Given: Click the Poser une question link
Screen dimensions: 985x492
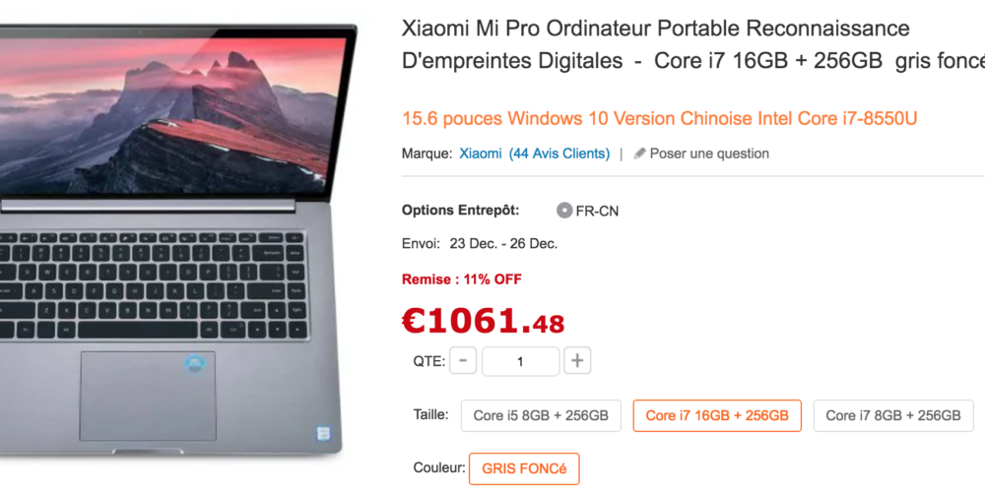Looking at the screenshot, I should pyautogui.click(x=709, y=154).
